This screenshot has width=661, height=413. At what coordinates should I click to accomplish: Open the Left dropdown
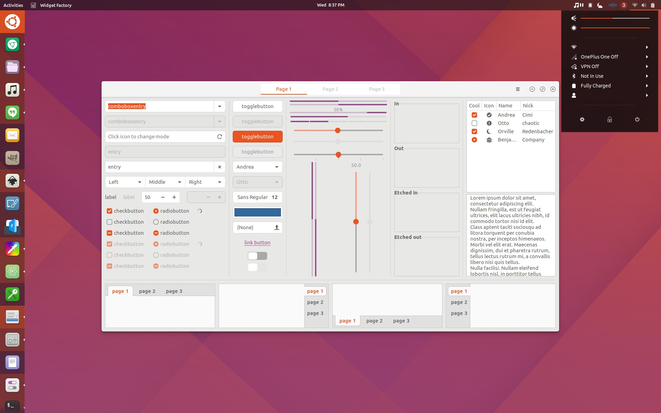tap(125, 182)
